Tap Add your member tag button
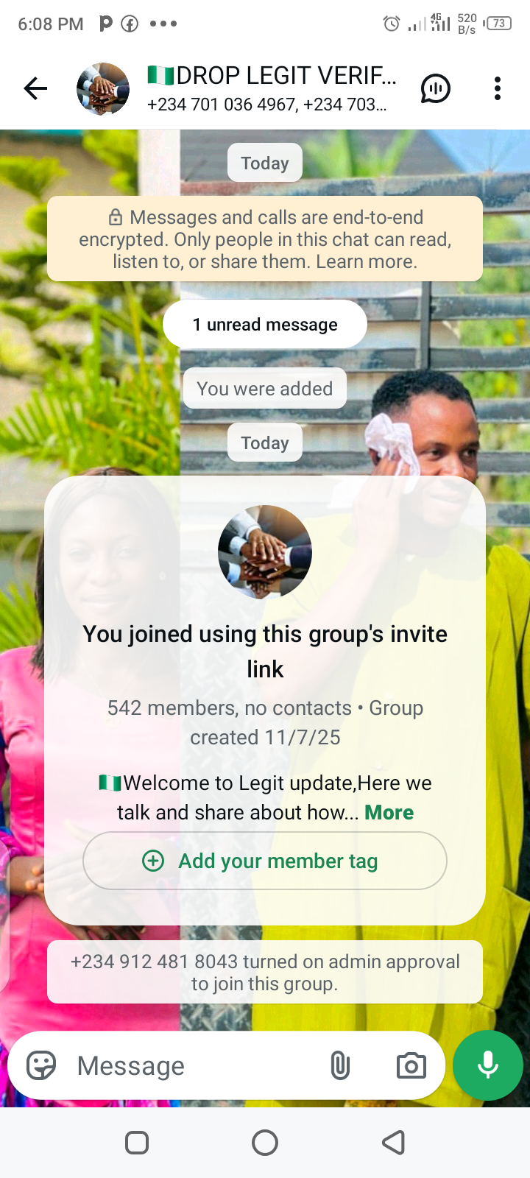This screenshot has width=530, height=1178. pos(265,861)
